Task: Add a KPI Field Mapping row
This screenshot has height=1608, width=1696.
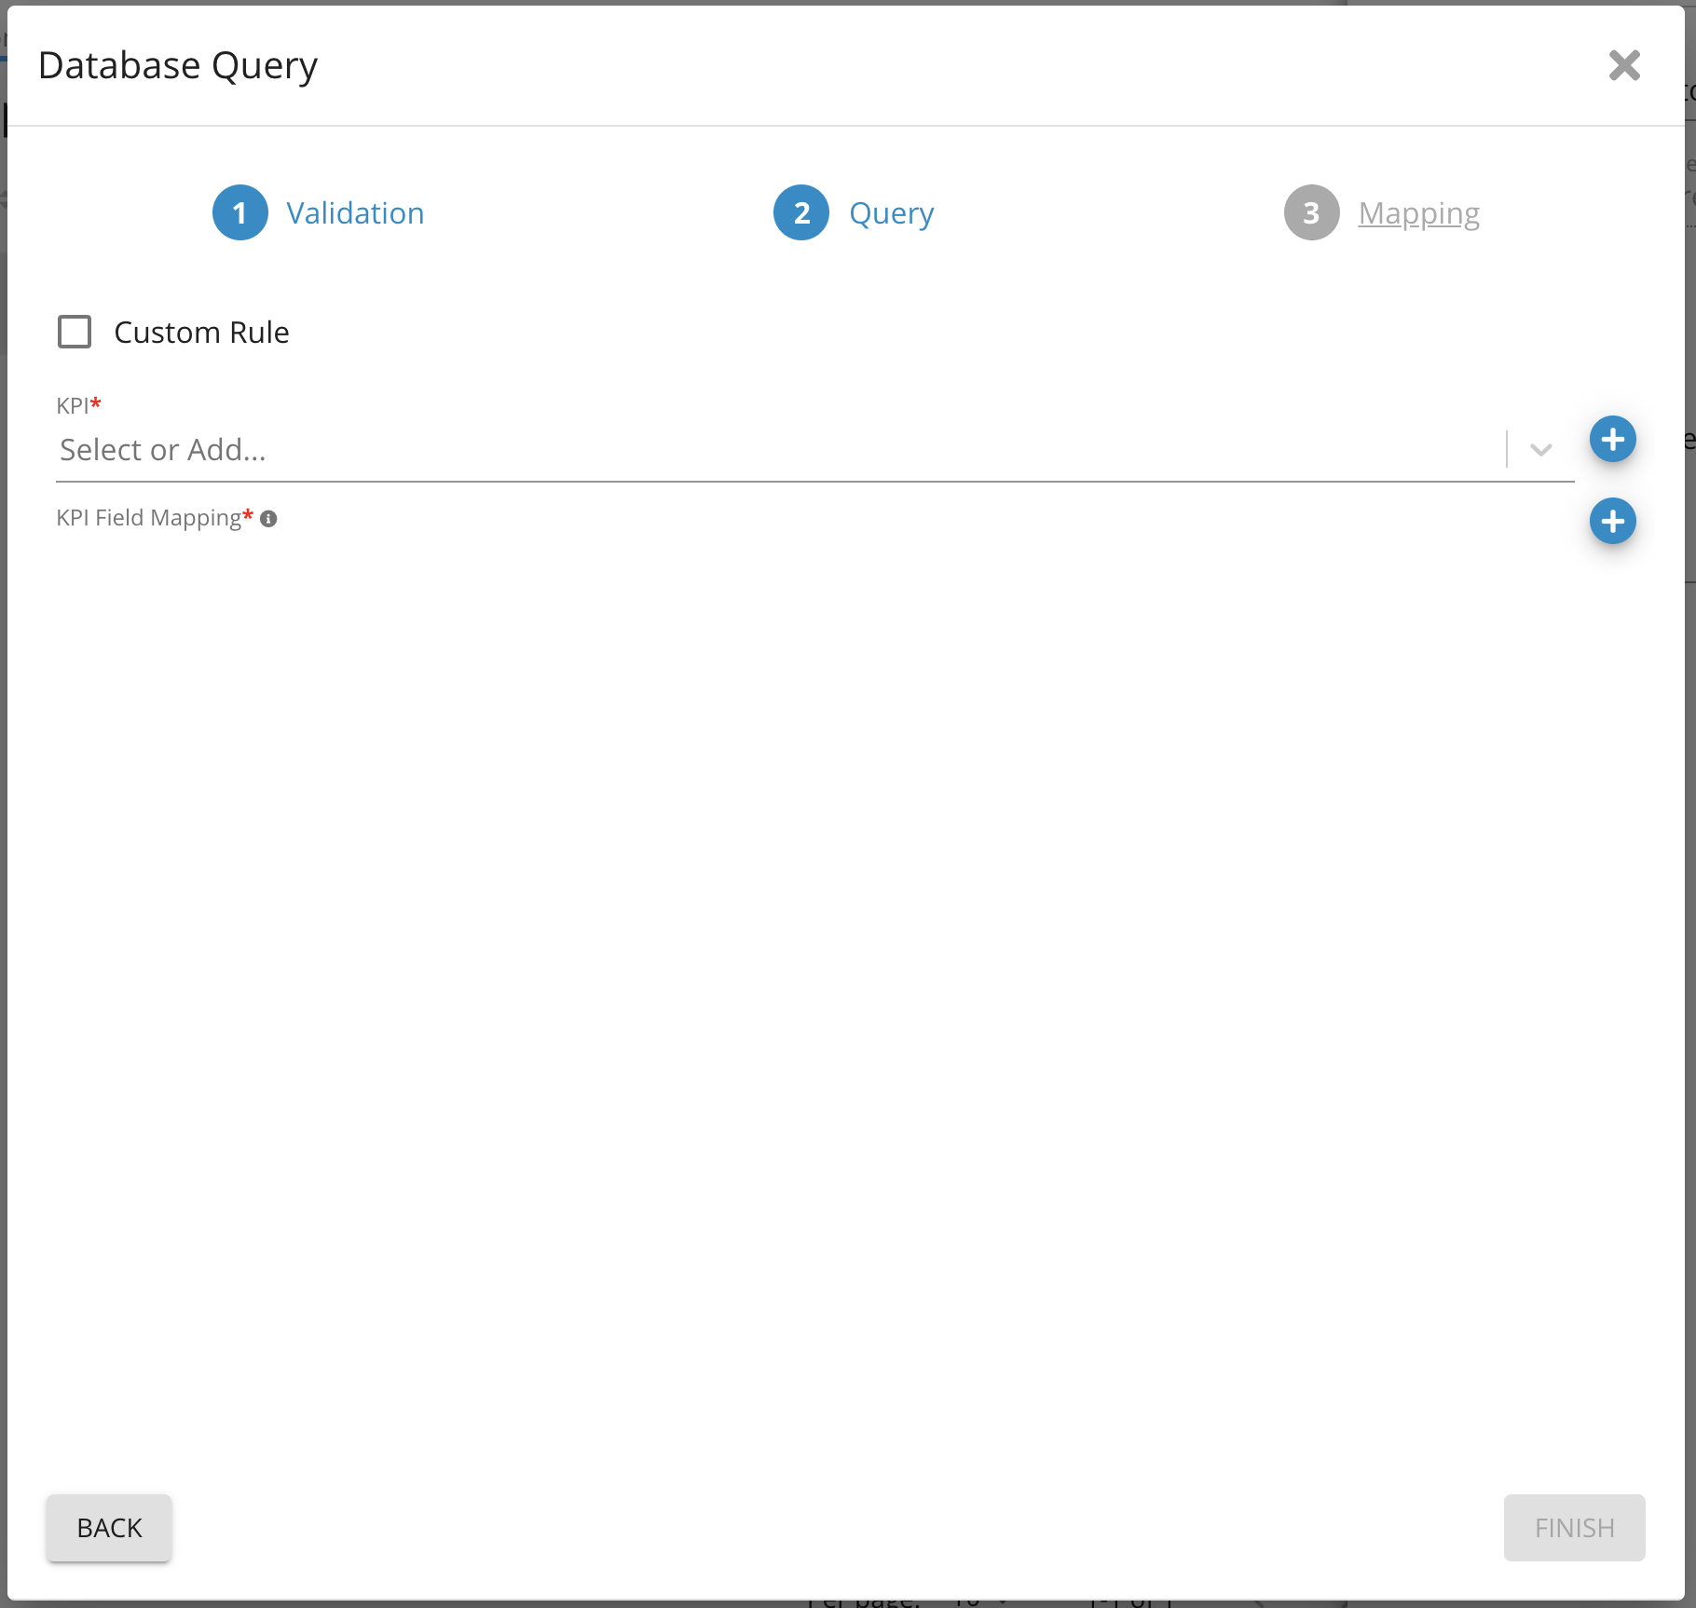Action: click(1612, 521)
